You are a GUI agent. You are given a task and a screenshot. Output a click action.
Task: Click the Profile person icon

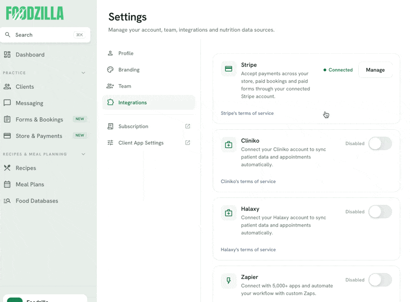click(110, 53)
